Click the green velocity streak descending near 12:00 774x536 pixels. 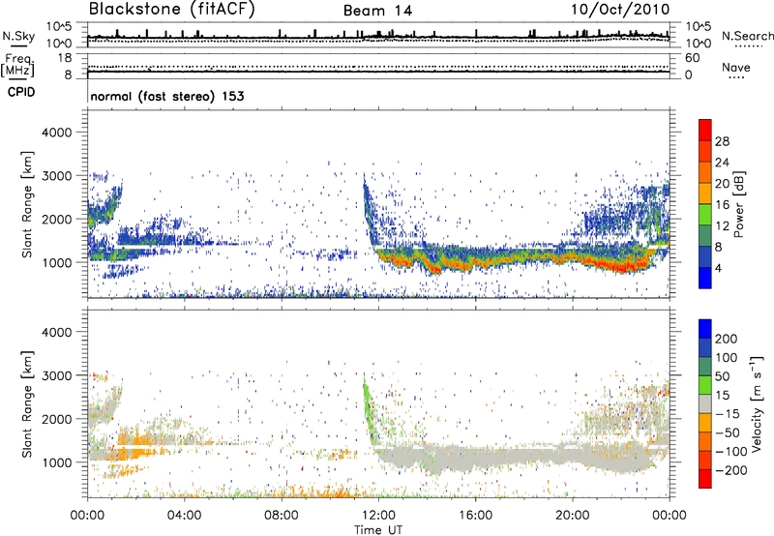369,409
